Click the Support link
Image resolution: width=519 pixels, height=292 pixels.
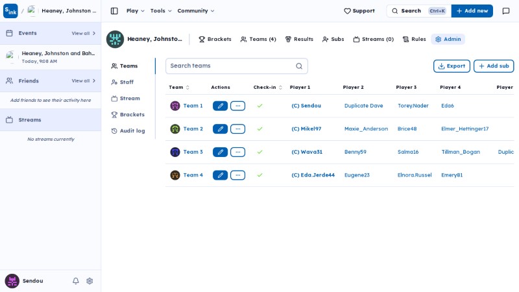[x=359, y=11]
